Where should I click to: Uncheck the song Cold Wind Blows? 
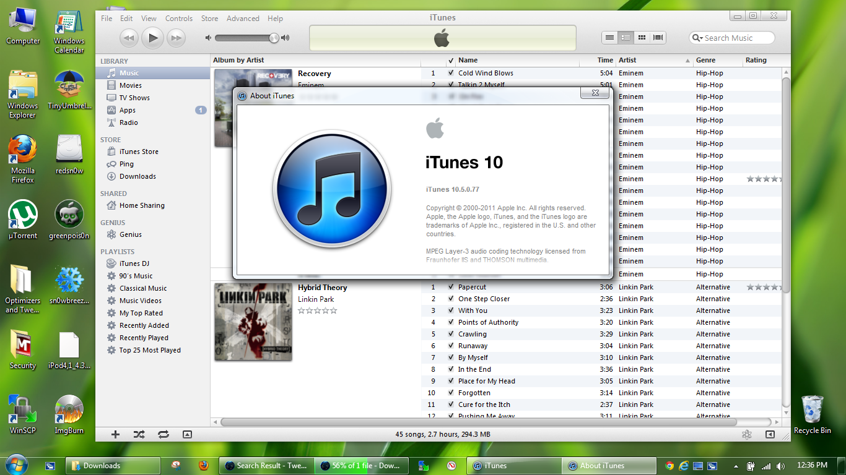tap(450, 73)
